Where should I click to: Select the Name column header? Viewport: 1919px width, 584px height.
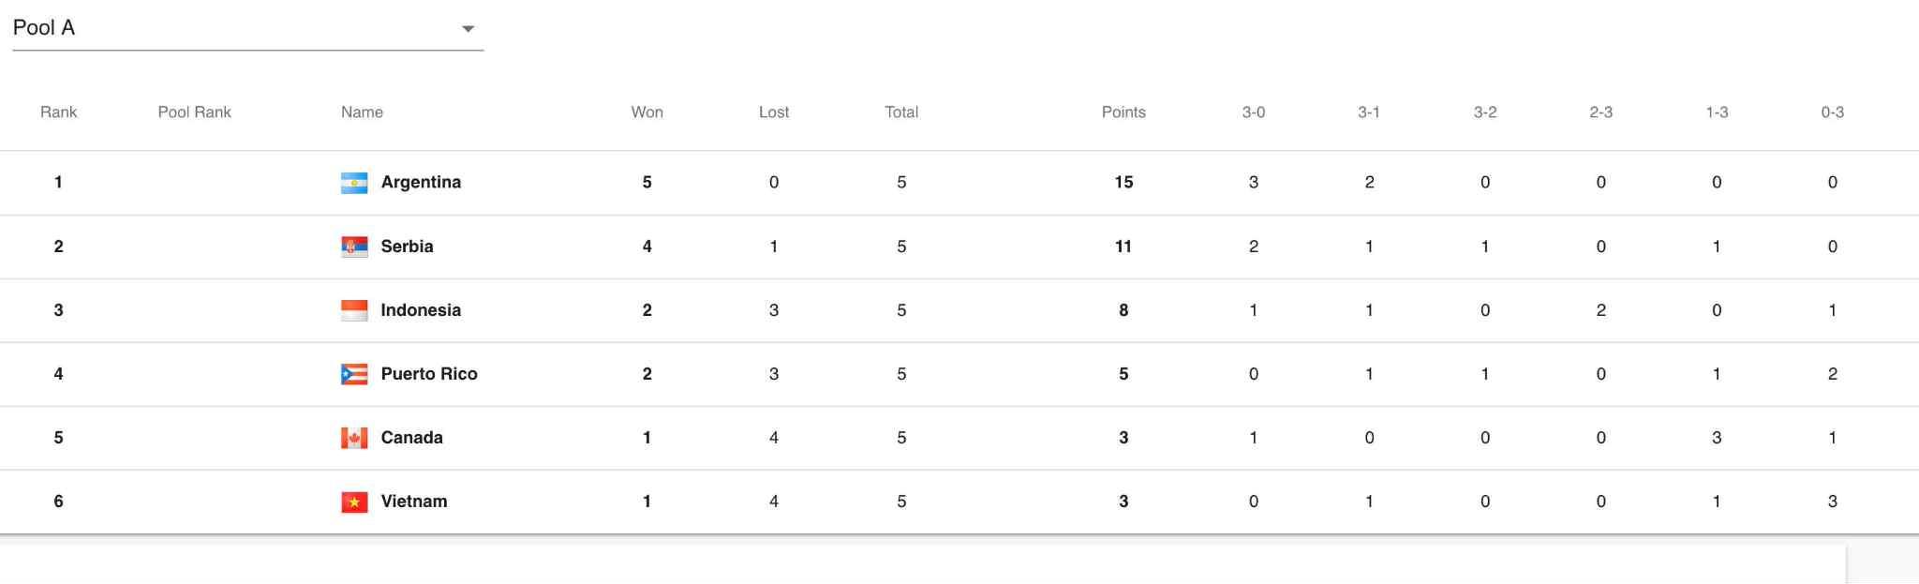point(362,112)
